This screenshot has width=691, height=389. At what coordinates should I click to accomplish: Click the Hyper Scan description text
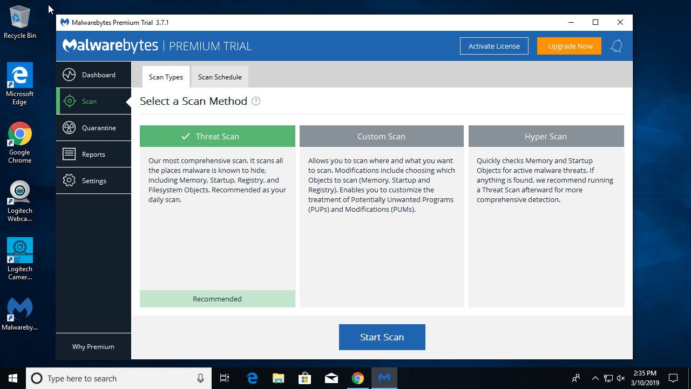coord(545,180)
